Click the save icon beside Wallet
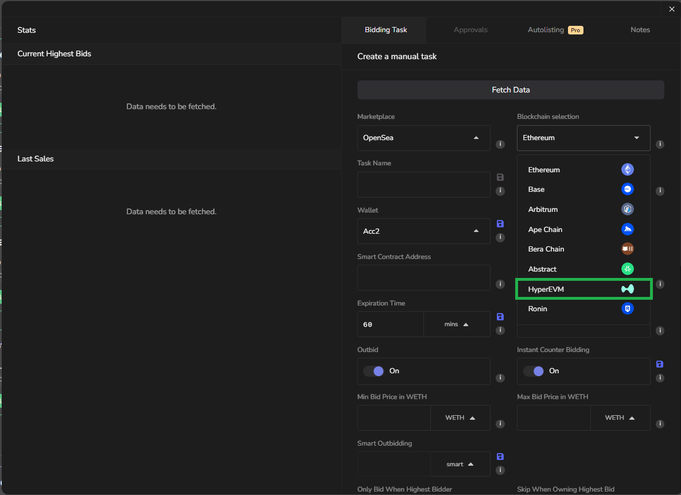 500,223
